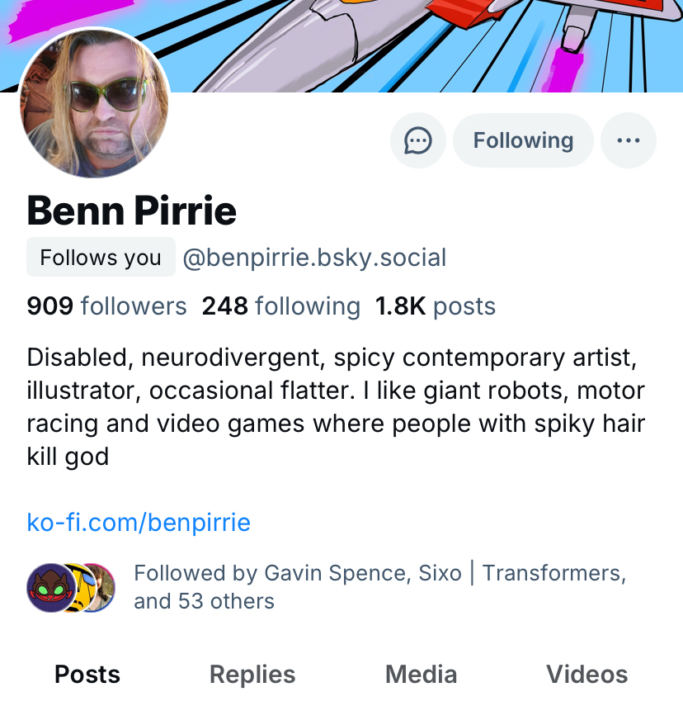The width and height of the screenshot is (683, 706).
Task: Open the 248 following list
Action: (281, 306)
